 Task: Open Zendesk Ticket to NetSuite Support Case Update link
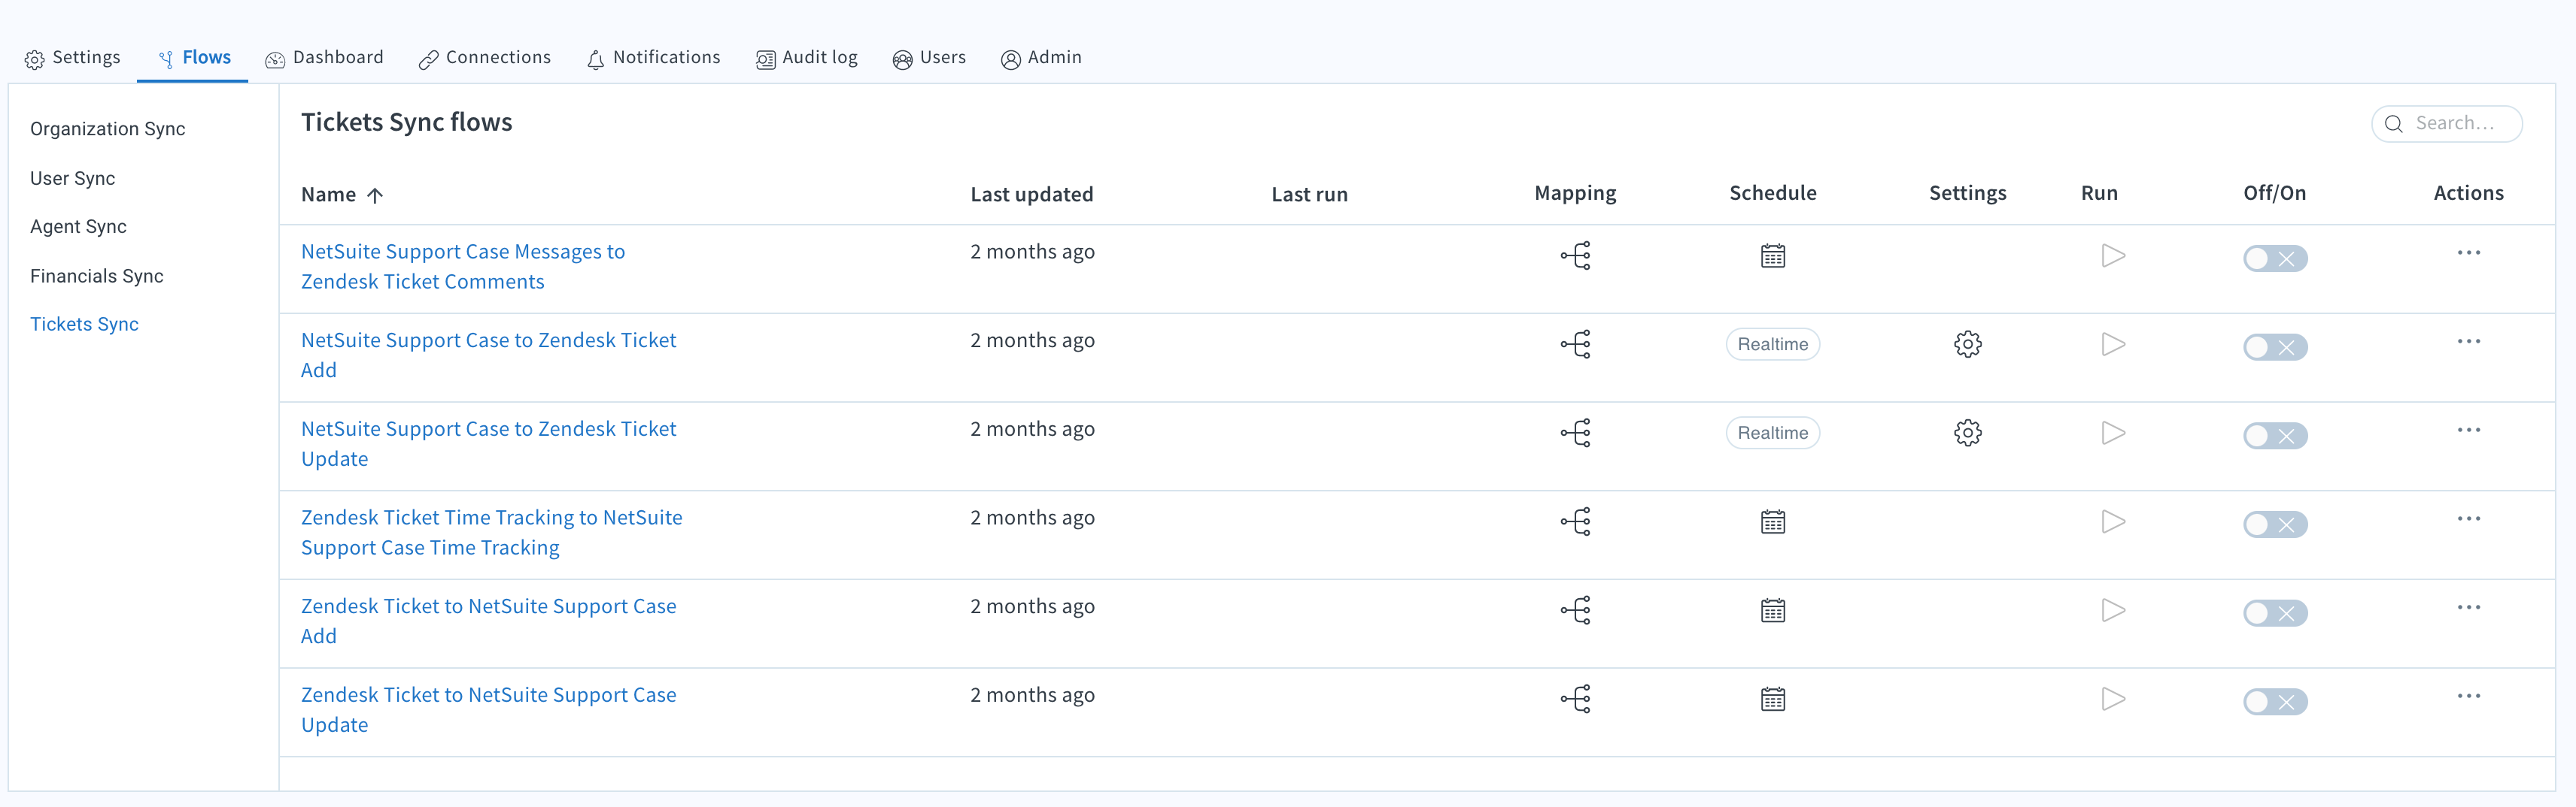(489, 710)
